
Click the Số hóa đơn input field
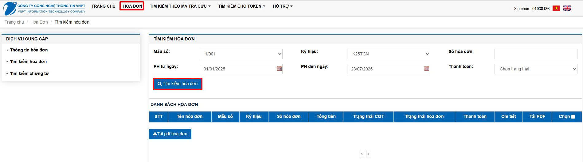pos(536,54)
